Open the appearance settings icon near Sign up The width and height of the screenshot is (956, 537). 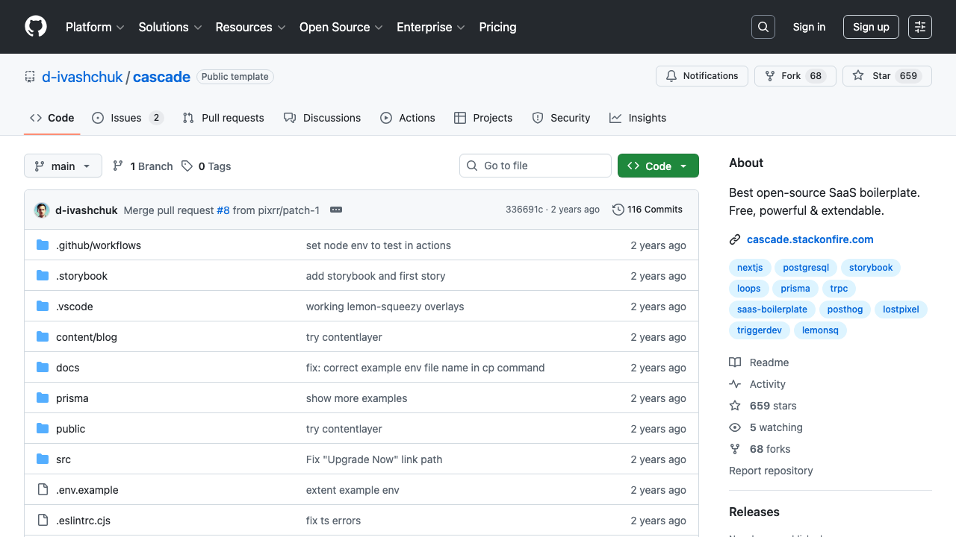click(x=919, y=27)
